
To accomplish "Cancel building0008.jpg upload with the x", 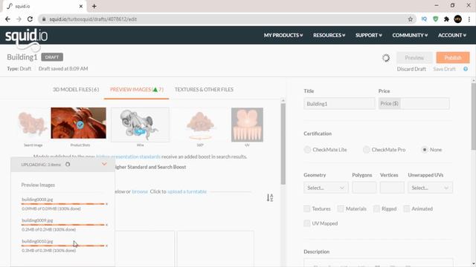I will 106,204.
